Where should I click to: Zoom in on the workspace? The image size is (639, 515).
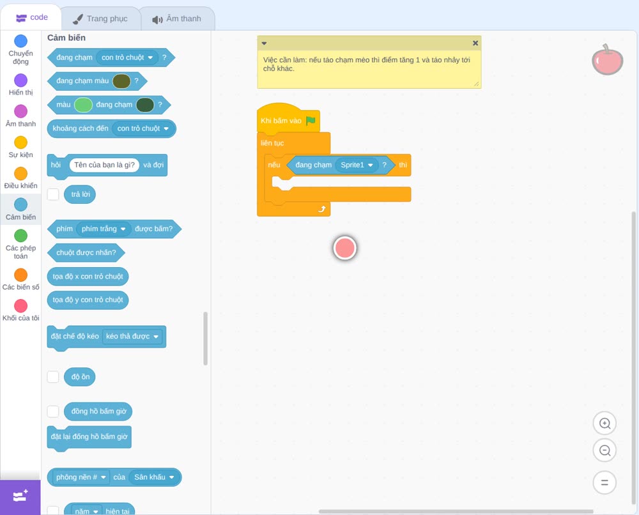click(x=604, y=424)
